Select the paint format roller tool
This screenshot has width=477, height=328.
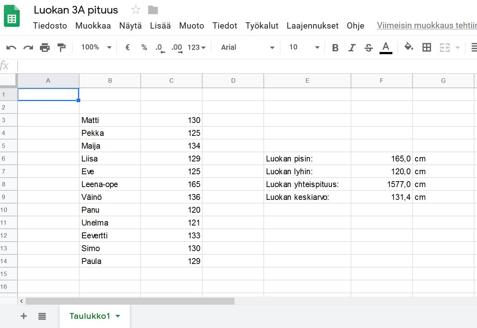tap(61, 48)
